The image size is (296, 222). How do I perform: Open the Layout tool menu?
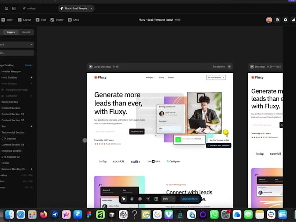tap(24, 20)
